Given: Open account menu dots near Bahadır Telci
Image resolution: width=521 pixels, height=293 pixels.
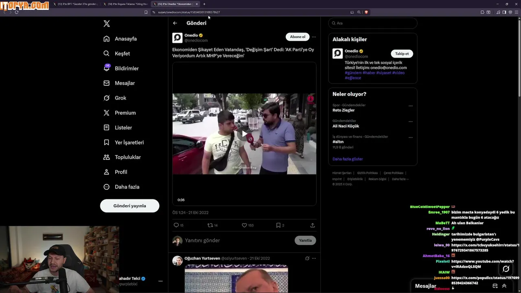Looking at the screenshot, I should point(160,281).
